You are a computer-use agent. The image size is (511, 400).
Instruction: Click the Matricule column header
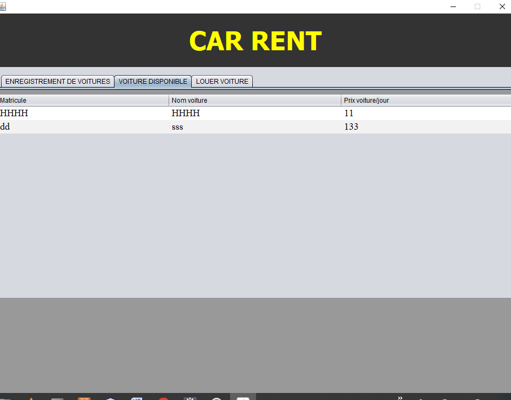pyautogui.click(x=84, y=101)
